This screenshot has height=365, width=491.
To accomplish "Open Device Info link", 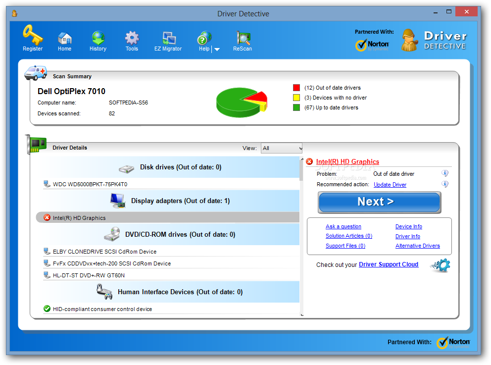I will pyautogui.click(x=409, y=226).
